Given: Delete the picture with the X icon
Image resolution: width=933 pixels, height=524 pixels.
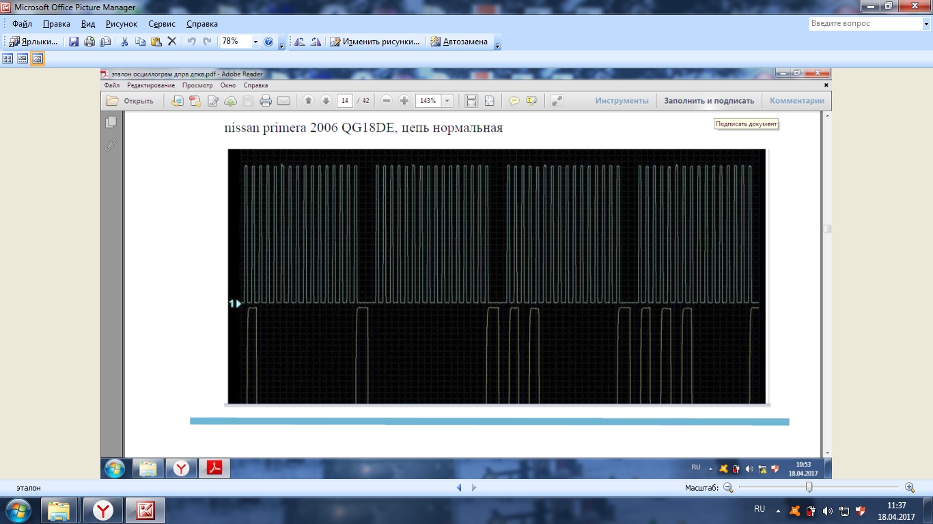Looking at the screenshot, I should tap(172, 42).
